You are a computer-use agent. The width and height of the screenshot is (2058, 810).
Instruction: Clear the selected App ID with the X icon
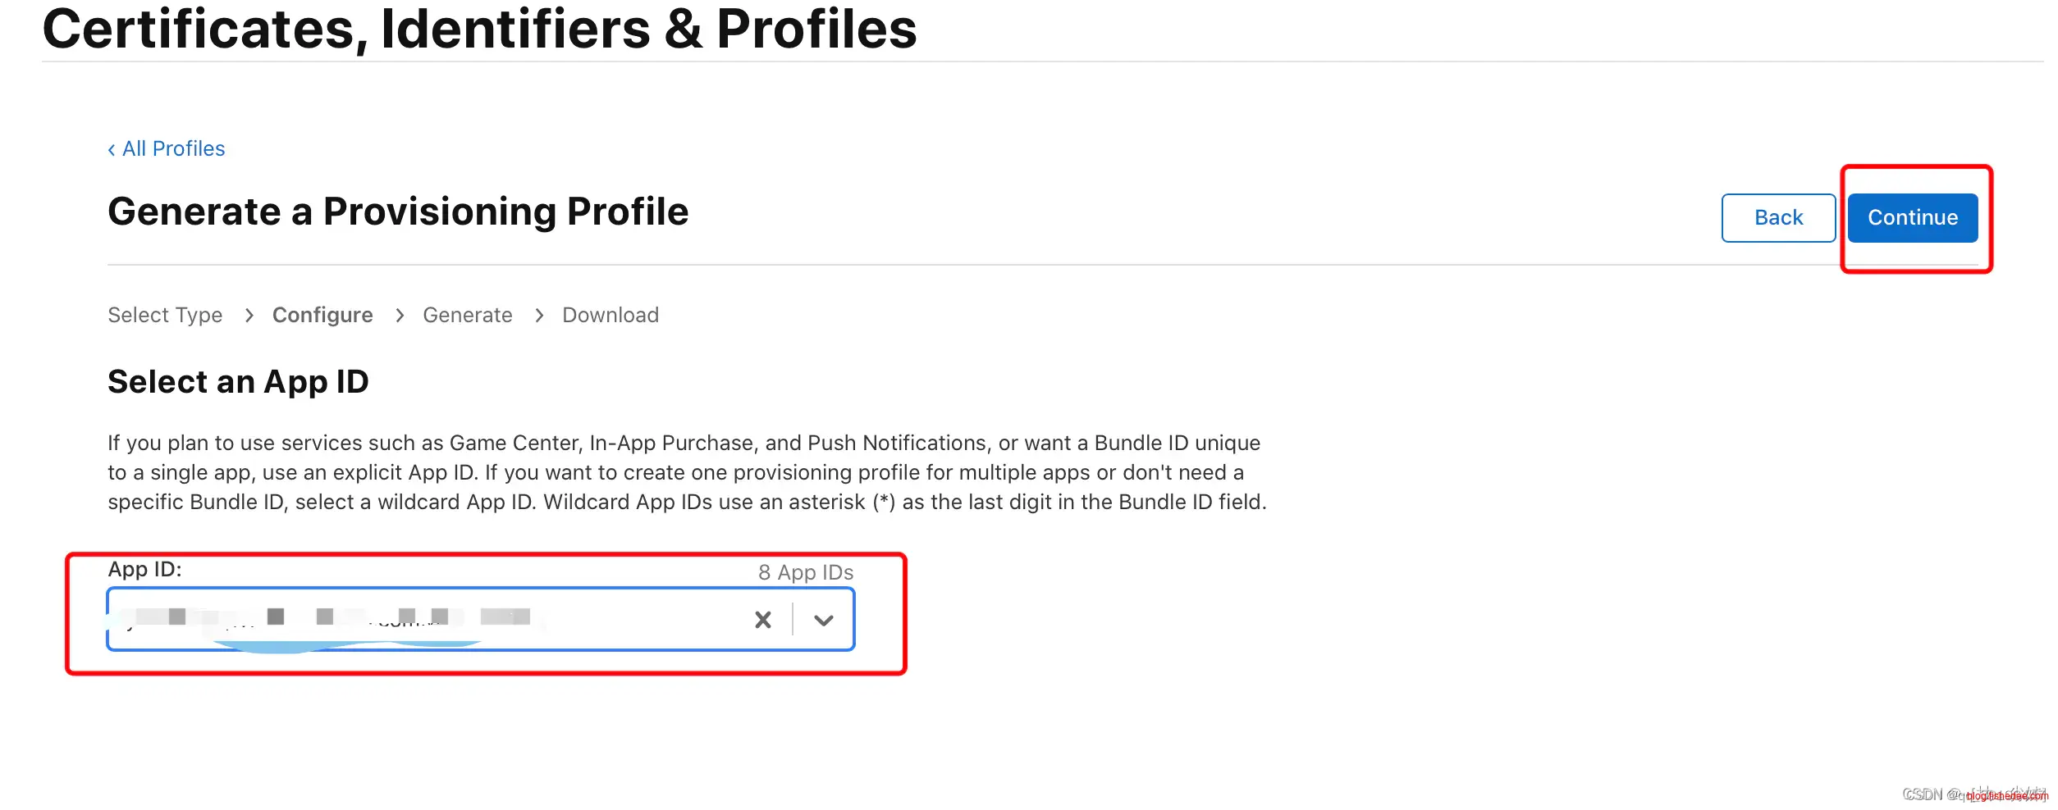pos(762,620)
